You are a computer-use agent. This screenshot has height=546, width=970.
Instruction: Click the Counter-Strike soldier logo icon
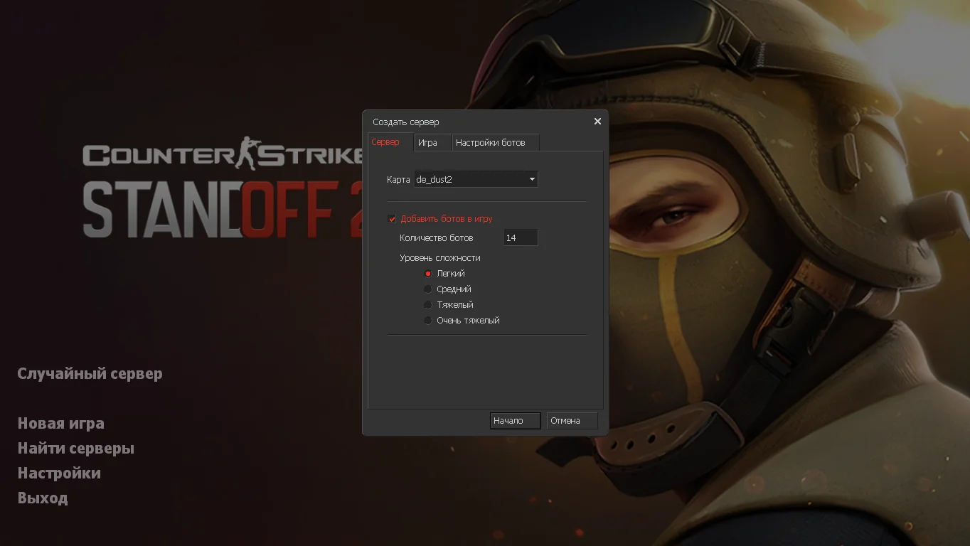pyautogui.click(x=247, y=152)
